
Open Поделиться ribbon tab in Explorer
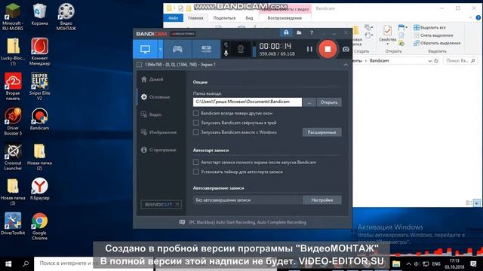tap(224, 18)
